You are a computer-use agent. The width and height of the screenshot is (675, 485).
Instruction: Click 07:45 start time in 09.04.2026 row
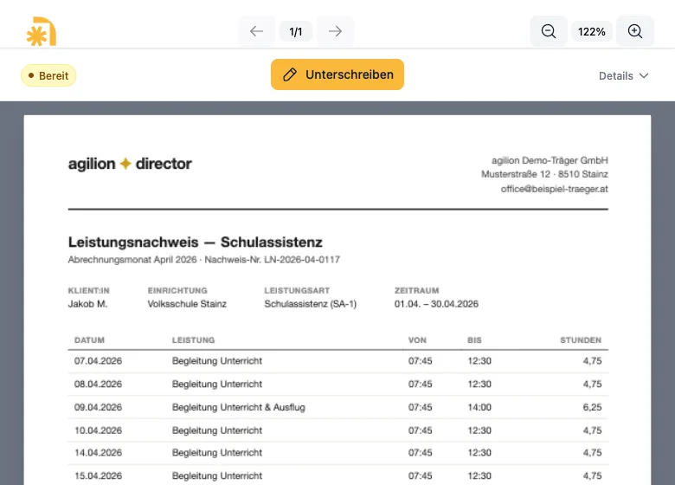[421, 407]
